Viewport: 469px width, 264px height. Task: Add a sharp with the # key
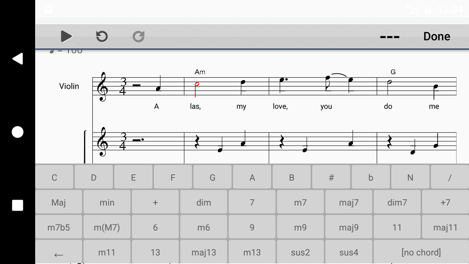point(331,177)
